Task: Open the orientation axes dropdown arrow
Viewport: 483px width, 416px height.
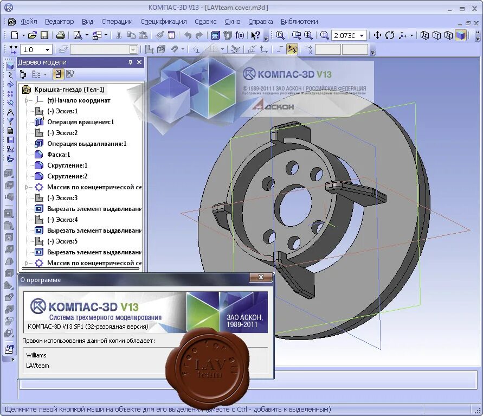Action: tap(411, 35)
